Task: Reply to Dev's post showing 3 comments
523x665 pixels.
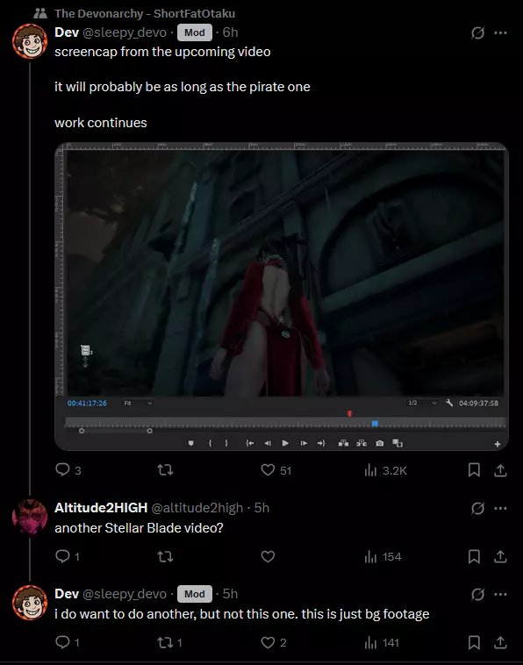Action: click(x=63, y=469)
